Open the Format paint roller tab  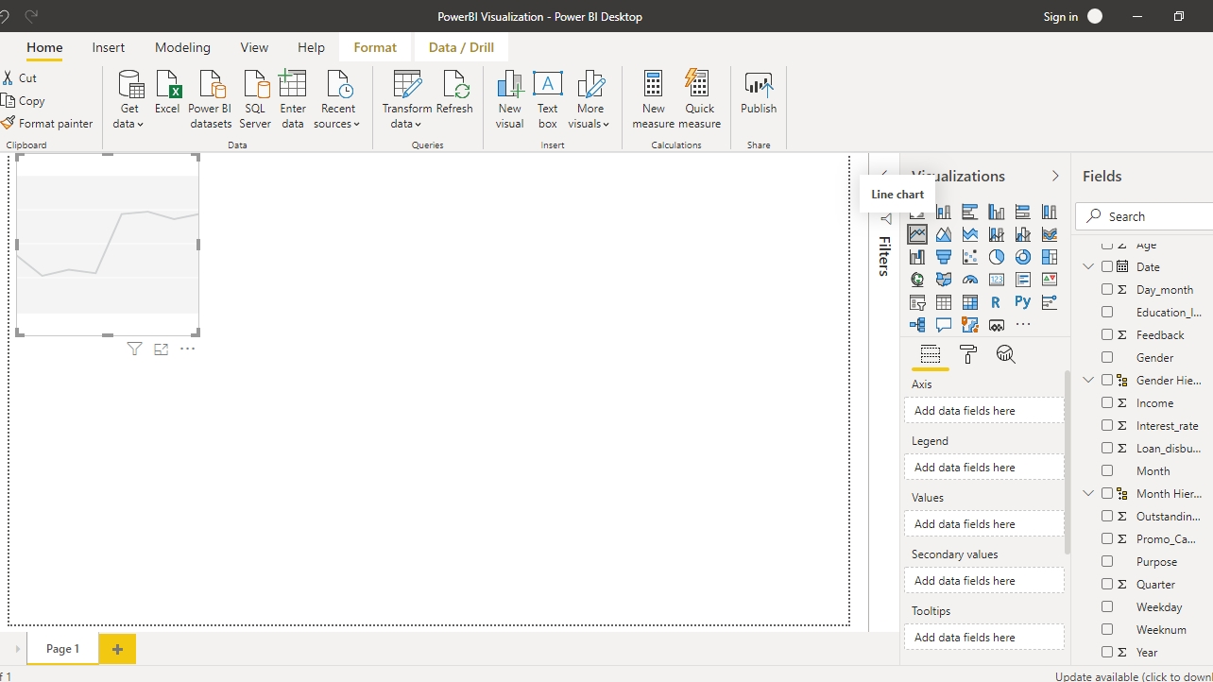point(968,354)
